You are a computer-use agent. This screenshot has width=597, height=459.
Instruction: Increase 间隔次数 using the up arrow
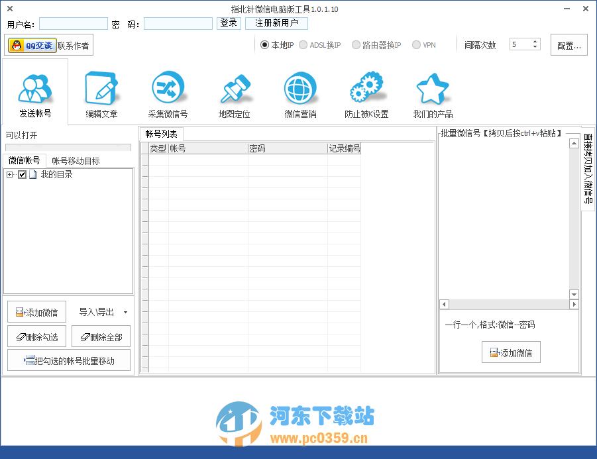535,41
